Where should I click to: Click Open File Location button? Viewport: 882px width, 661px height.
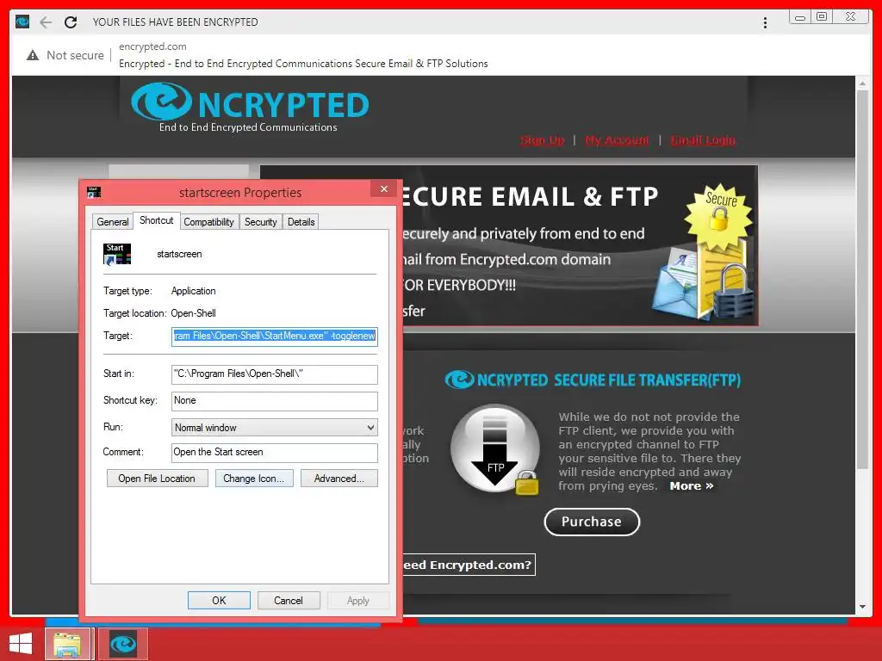[x=157, y=479]
